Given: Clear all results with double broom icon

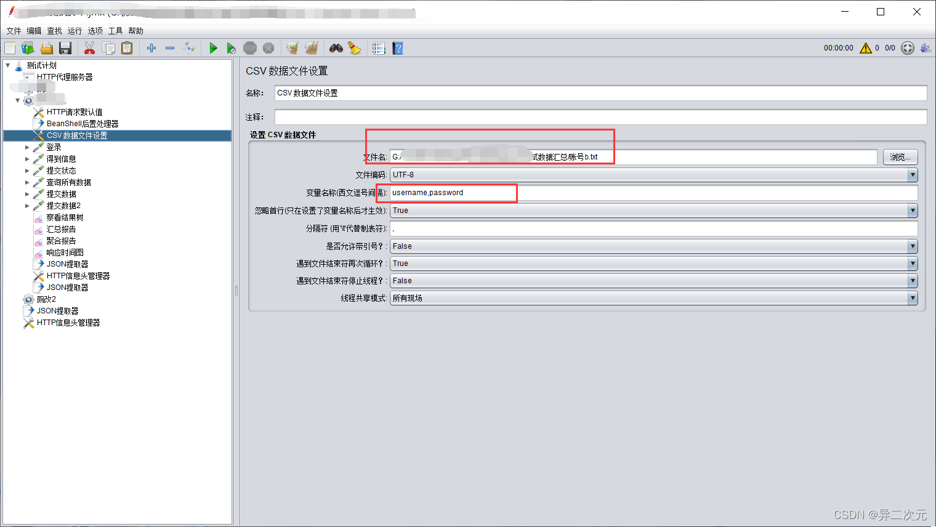Looking at the screenshot, I should [312, 48].
